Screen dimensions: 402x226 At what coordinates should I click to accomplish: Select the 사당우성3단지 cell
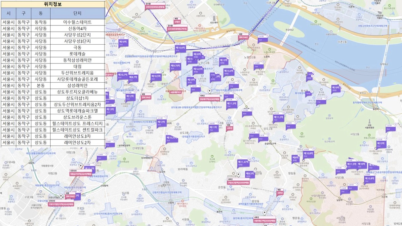[x=77, y=41]
